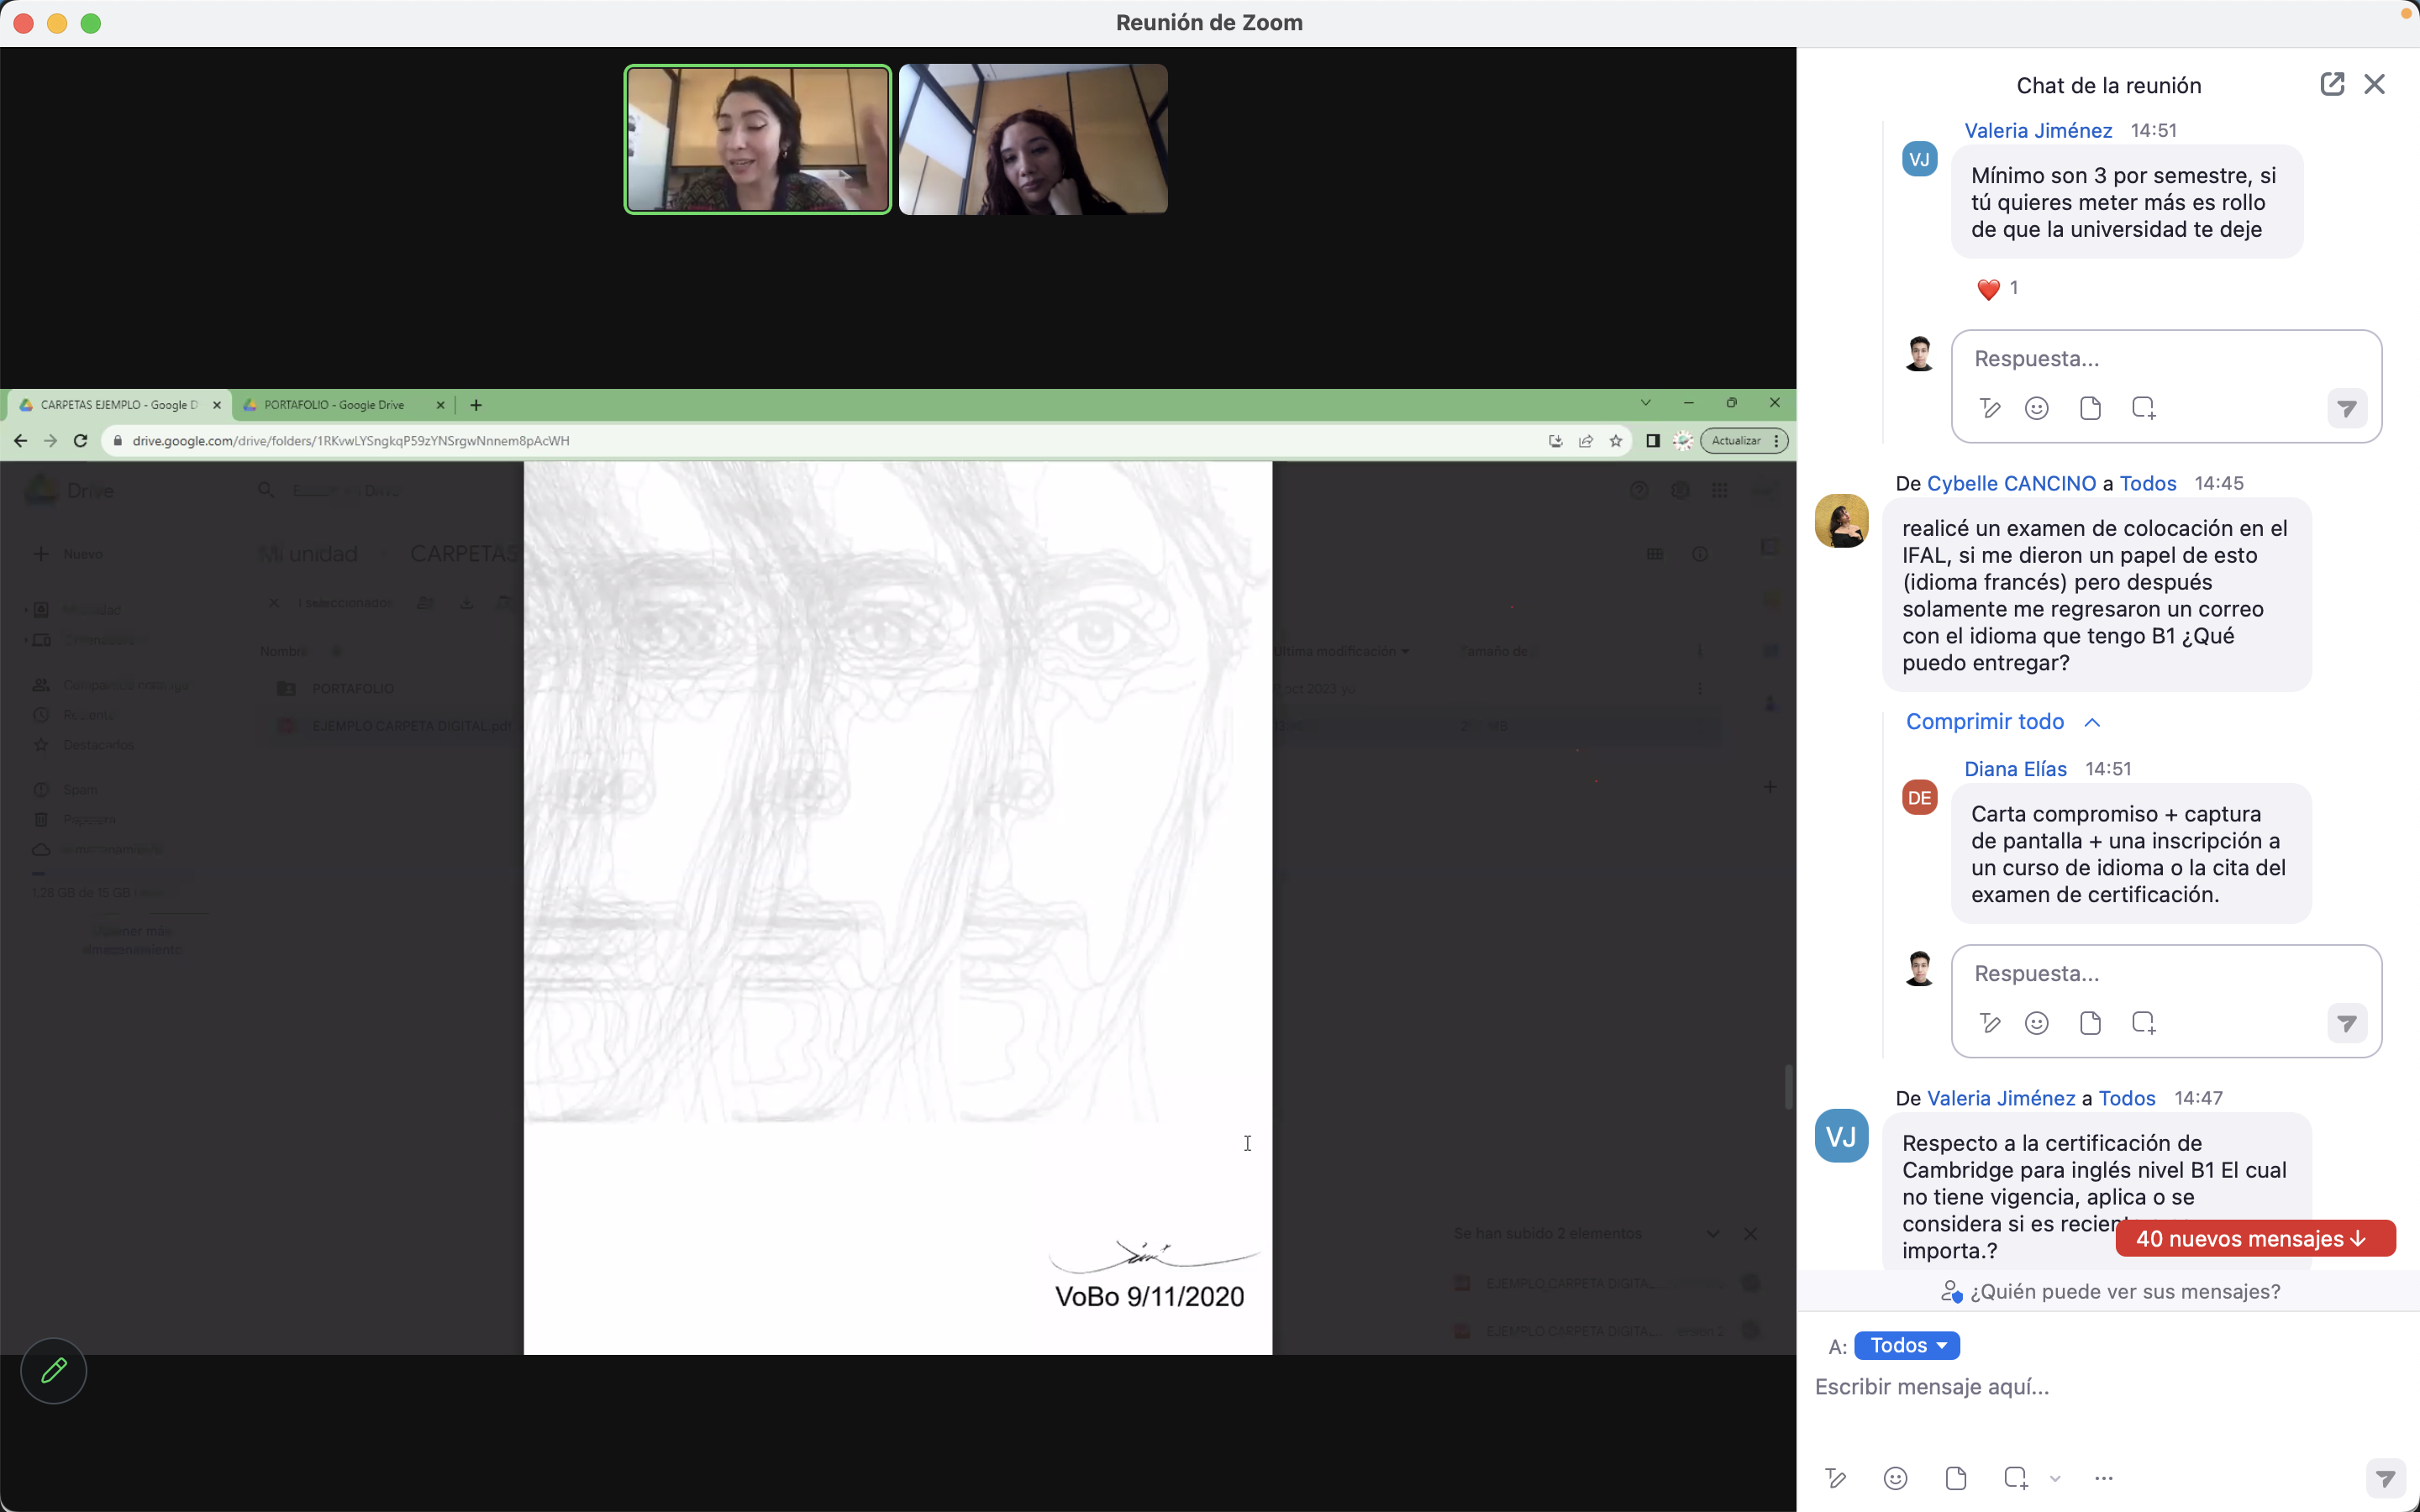The image size is (2420, 1512).
Task: Open text formatting in bottom message toolbar
Action: pyautogui.click(x=1835, y=1478)
